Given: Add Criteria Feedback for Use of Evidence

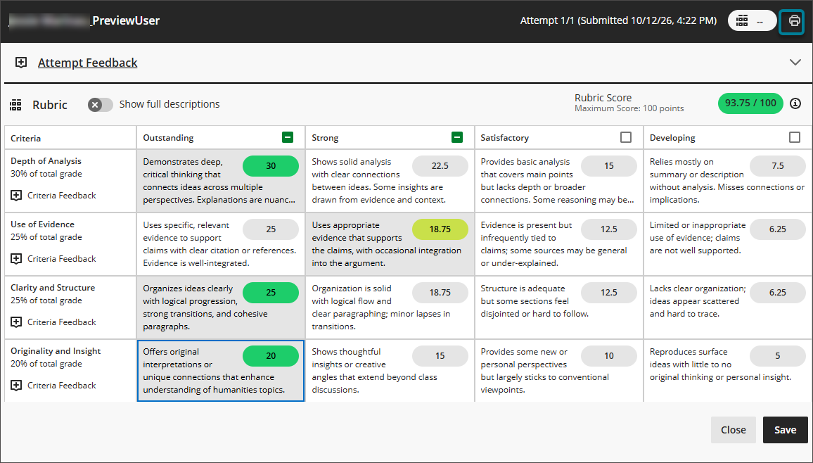Looking at the screenshot, I should click(x=53, y=259).
